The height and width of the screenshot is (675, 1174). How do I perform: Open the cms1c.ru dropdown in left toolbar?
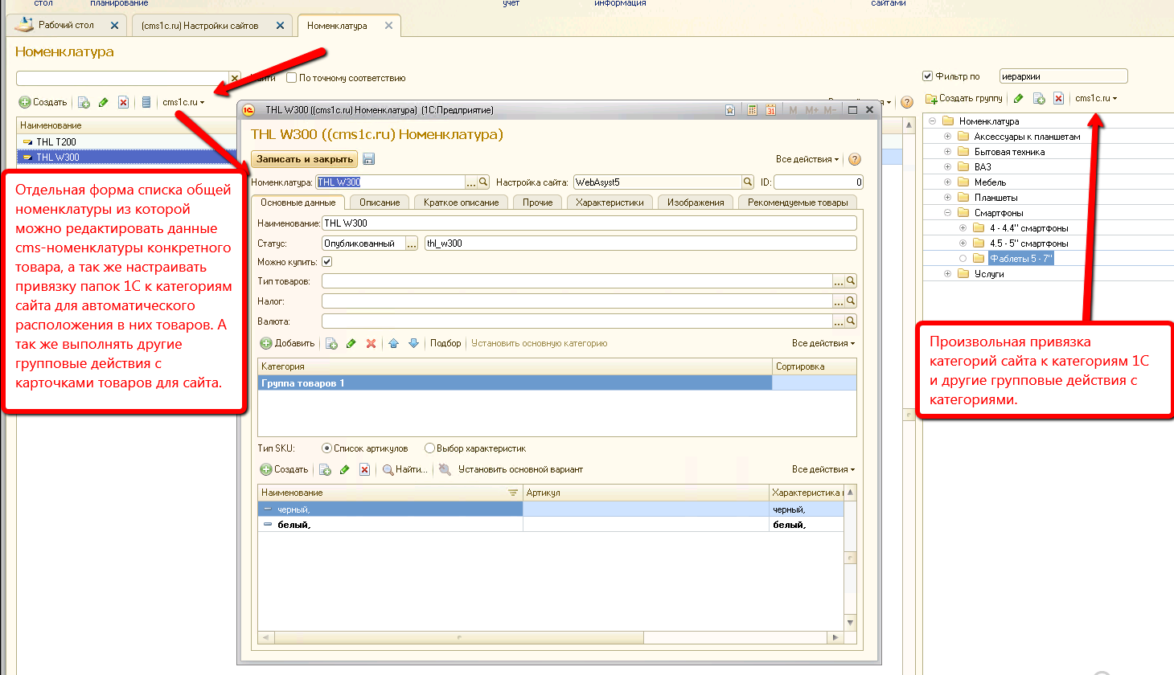click(x=183, y=102)
